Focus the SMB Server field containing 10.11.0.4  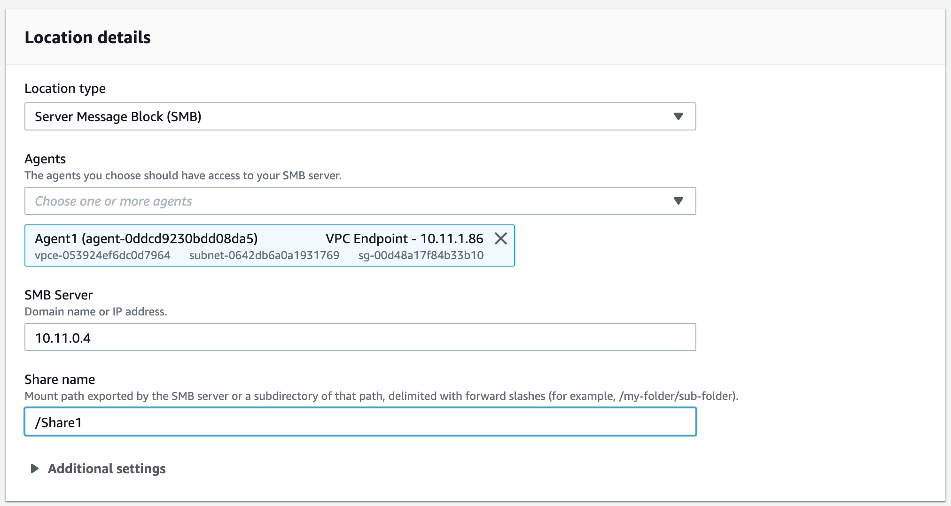click(x=360, y=337)
